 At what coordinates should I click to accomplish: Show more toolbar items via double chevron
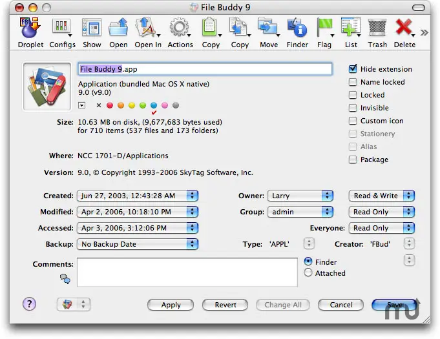(424, 33)
